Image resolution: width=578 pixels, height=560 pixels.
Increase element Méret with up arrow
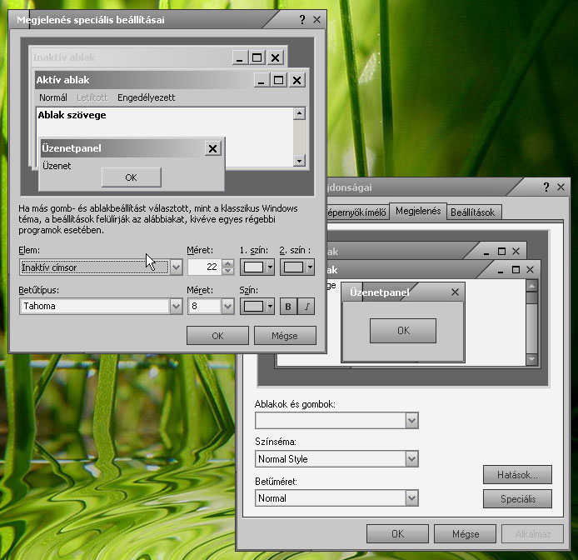click(227, 263)
